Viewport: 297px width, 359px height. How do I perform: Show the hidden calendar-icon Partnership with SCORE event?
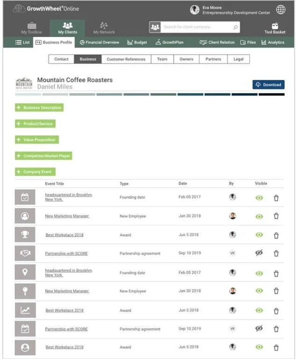tap(259, 328)
